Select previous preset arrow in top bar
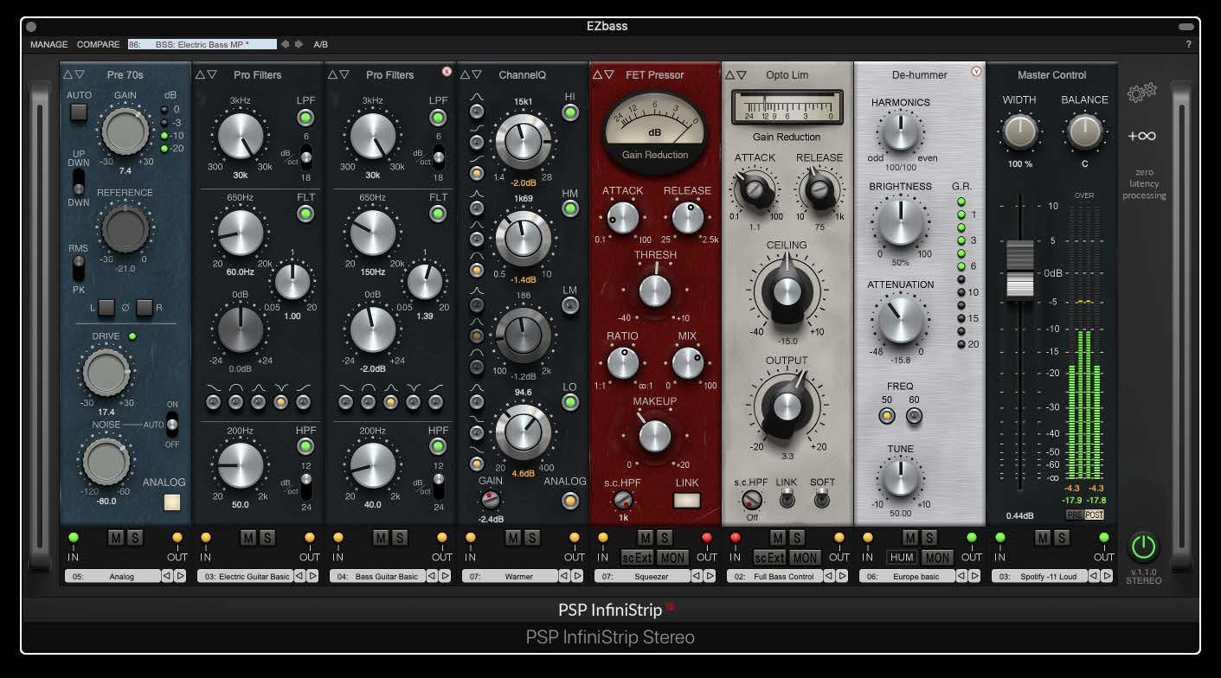 [x=286, y=44]
